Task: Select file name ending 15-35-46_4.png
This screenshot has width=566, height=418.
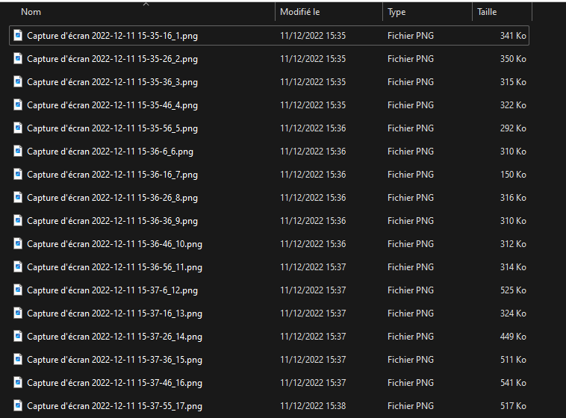Action: [112, 104]
